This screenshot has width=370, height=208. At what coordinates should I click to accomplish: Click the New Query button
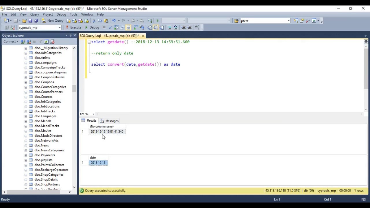pyautogui.click(x=53, y=21)
